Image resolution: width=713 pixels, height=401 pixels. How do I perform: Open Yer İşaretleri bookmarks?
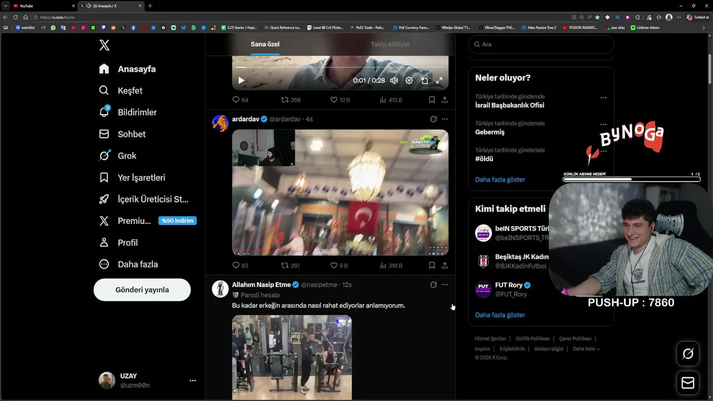click(132, 178)
